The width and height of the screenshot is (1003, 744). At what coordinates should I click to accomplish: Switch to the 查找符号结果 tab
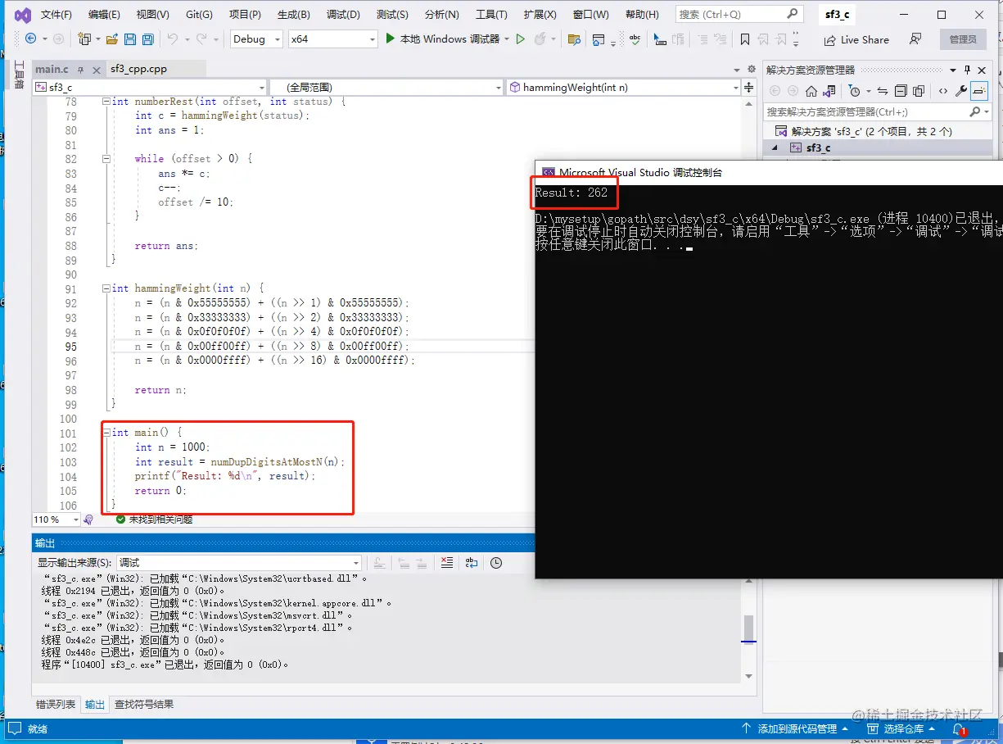[144, 704]
